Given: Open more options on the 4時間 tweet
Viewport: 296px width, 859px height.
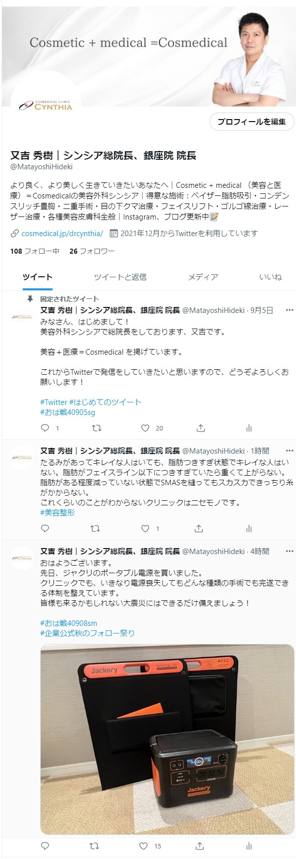Looking at the screenshot, I should [289, 551].
